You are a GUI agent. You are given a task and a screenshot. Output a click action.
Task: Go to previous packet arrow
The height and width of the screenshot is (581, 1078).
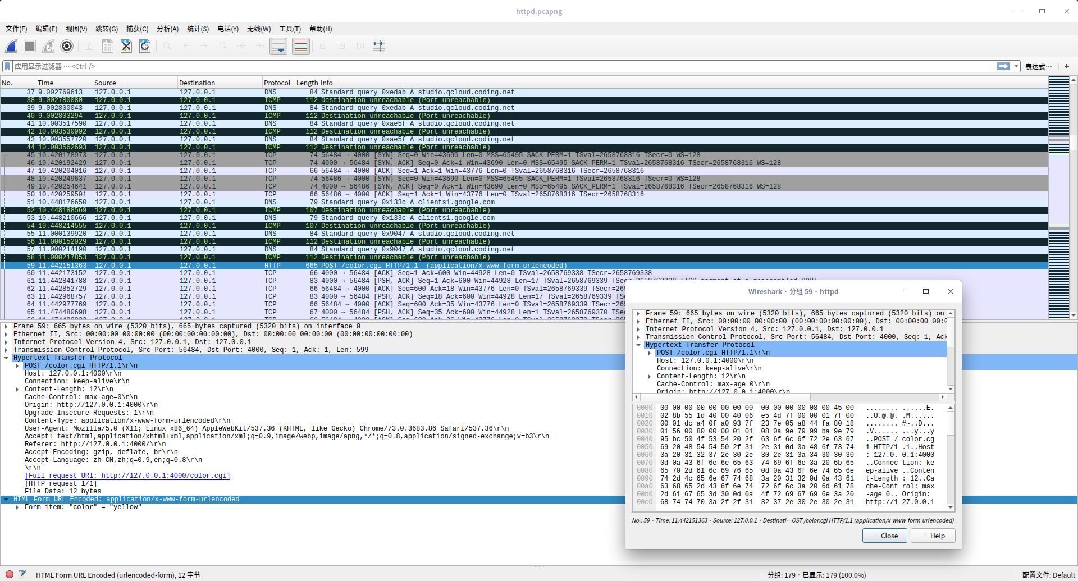point(186,47)
